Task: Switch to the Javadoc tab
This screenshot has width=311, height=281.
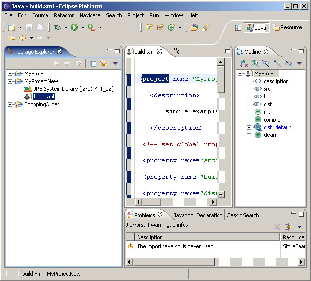Action: click(183, 215)
